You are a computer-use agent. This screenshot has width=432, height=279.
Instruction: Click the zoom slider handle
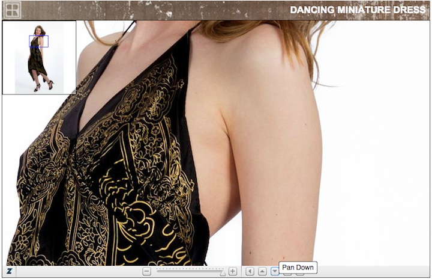pos(223,272)
